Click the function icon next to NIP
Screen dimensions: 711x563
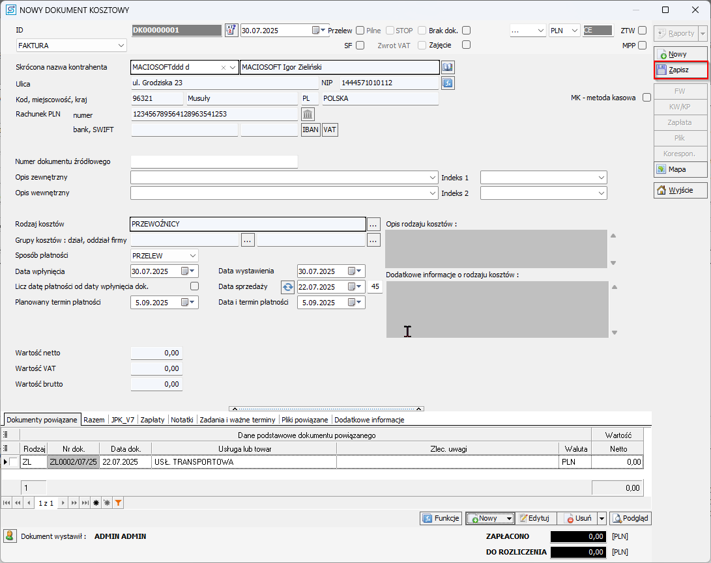(448, 83)
